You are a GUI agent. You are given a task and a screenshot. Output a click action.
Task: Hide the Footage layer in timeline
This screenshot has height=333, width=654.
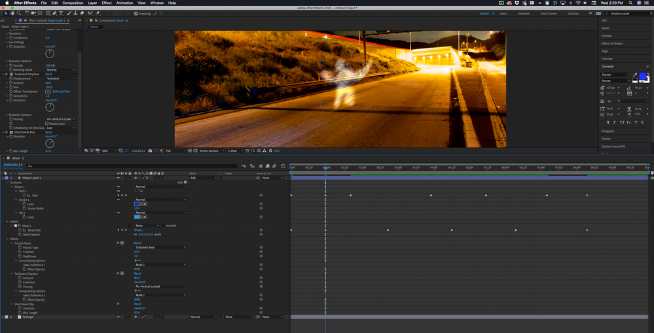pos(118,317)
